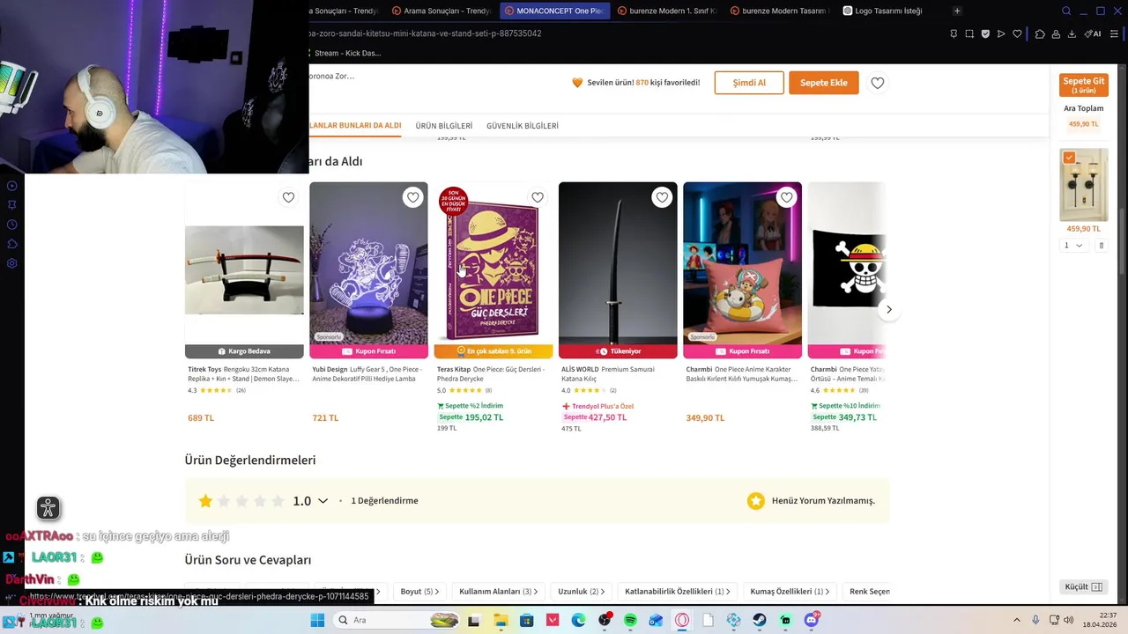Click the taskbar volume icon
Viewport: 1128px width, 634px height.
[1068, 620]
